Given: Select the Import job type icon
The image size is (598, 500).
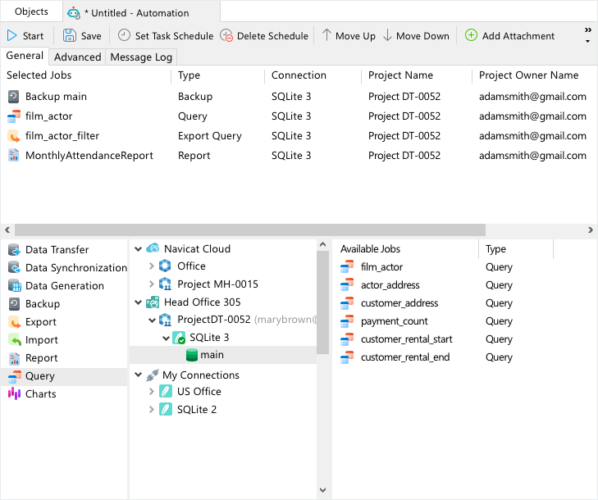Looking at the screenshot, I should [x=14, y=340].
